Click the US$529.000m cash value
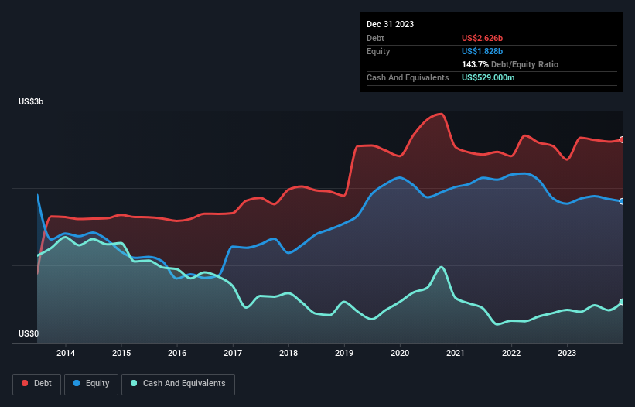635x407 pixels. pyautogui.click(x=488, y=77)
